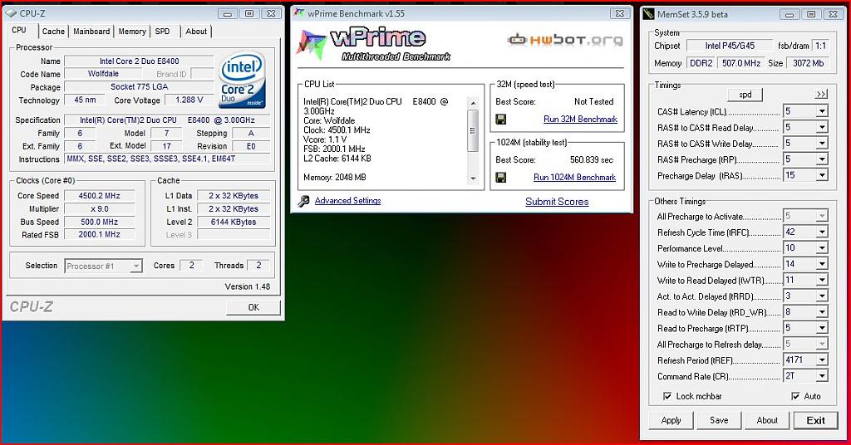Click the Bus Speed value 500.0 MHz
Screen dimensions: 851x445
[100, 222]
